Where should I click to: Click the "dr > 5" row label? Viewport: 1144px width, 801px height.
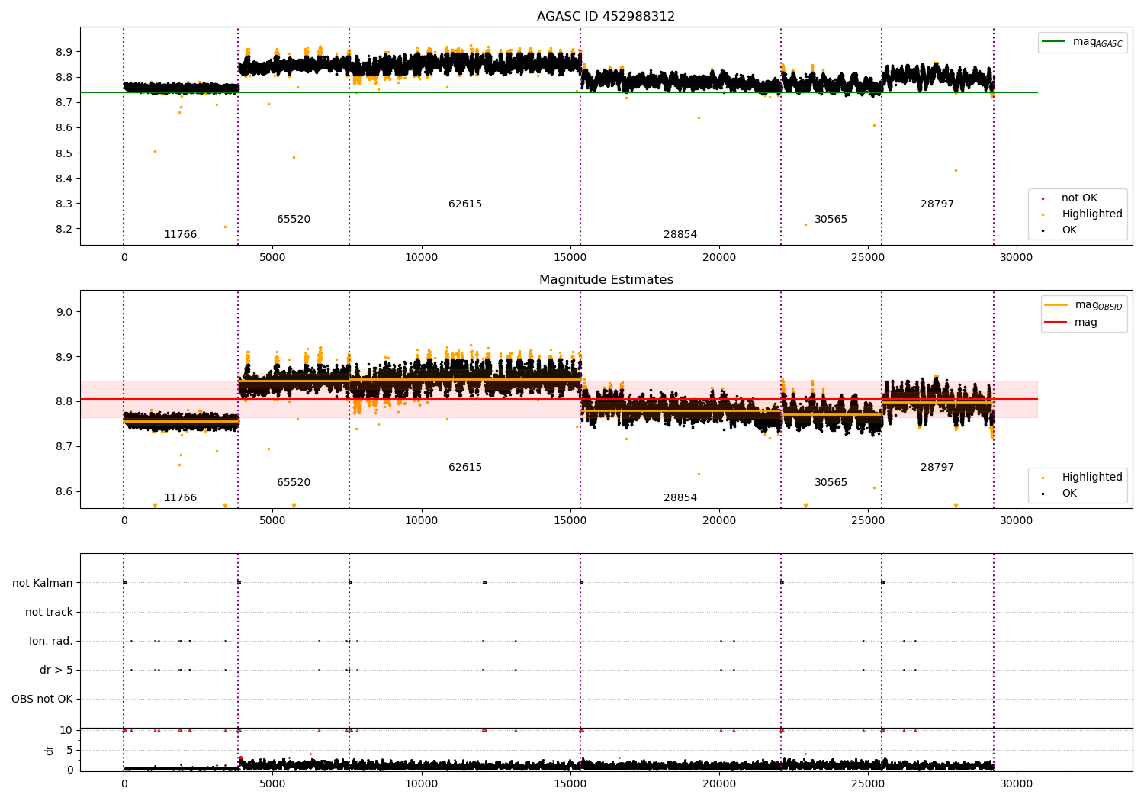[56, 670]
